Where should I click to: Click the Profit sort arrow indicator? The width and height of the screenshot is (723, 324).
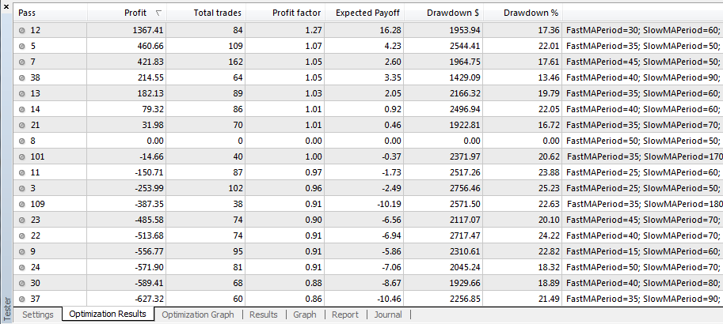pyautogui.click(x=160, y=13)
